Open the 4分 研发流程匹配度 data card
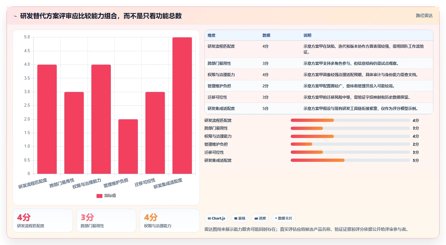 (43, 220)
